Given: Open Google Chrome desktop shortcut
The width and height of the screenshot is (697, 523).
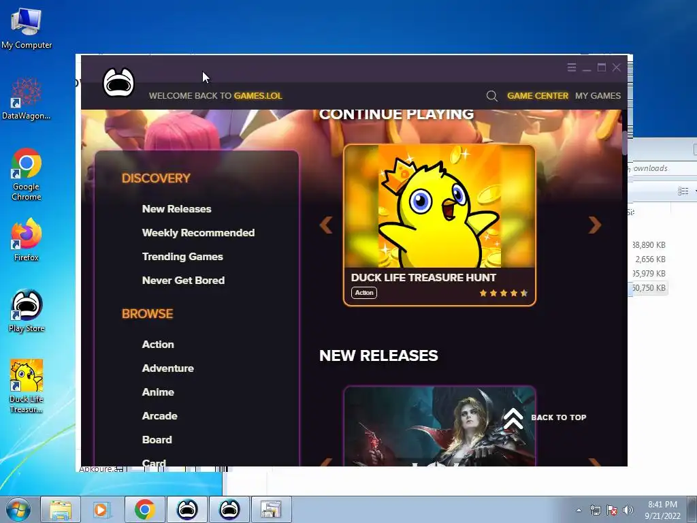Looking at the screenshot, I should click(27, 174).
